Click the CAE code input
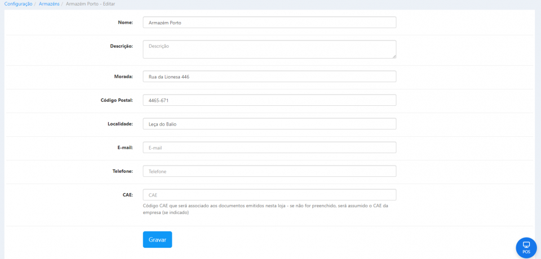This screenshot has height=259, width=541. pyautogui.click(x=269, y=195)
